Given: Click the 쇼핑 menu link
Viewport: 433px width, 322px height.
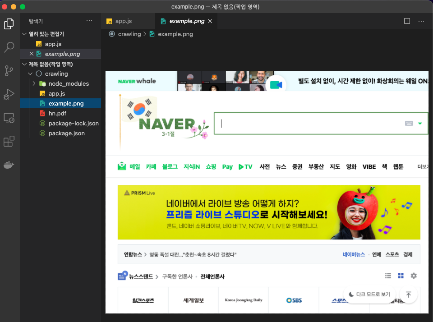Looking at the screenshot, I should (211, 166).
